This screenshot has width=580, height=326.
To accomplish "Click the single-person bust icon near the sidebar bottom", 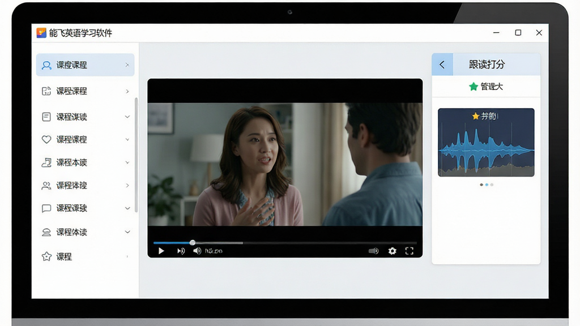I will 46,232.
